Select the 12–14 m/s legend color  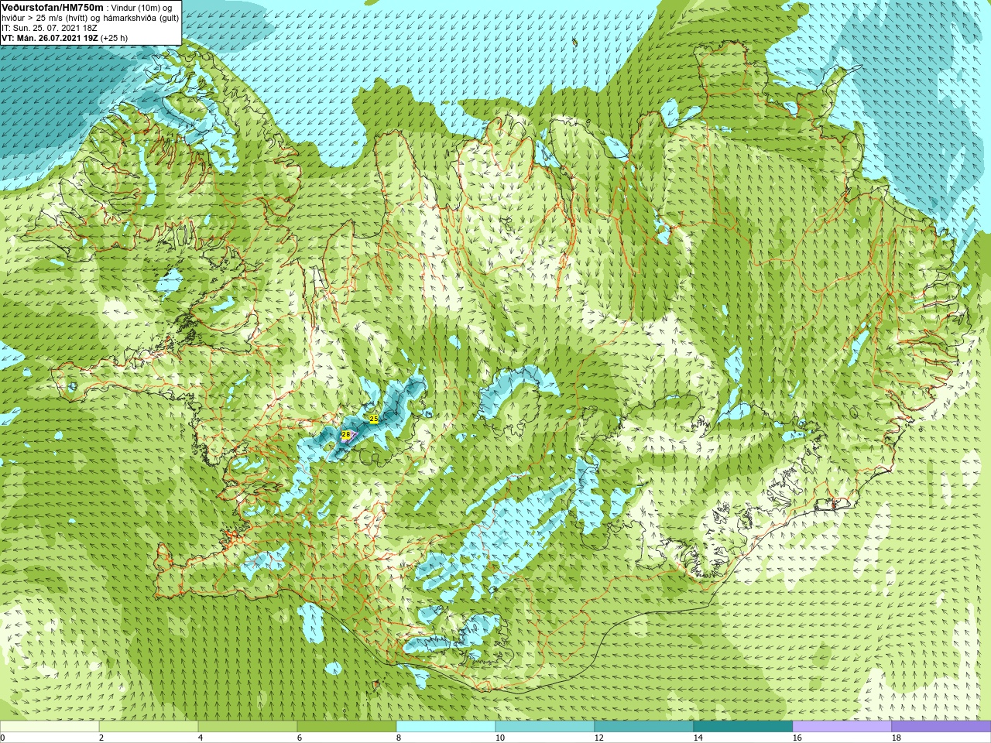tap(644, 727)
